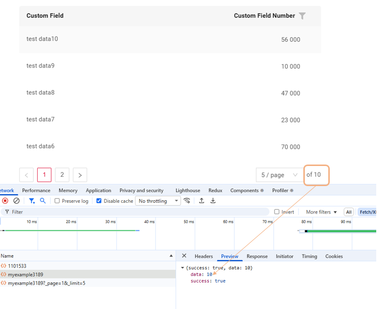Image resolution: width=387 pixels, height=309 pixels.
Task: Click the filter icon on Custom Field Number column
Action: pos(302,16)
